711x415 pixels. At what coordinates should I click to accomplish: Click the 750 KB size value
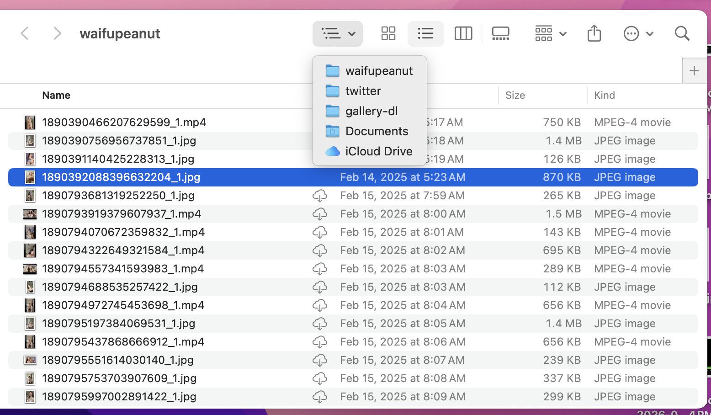coord(562,122)
